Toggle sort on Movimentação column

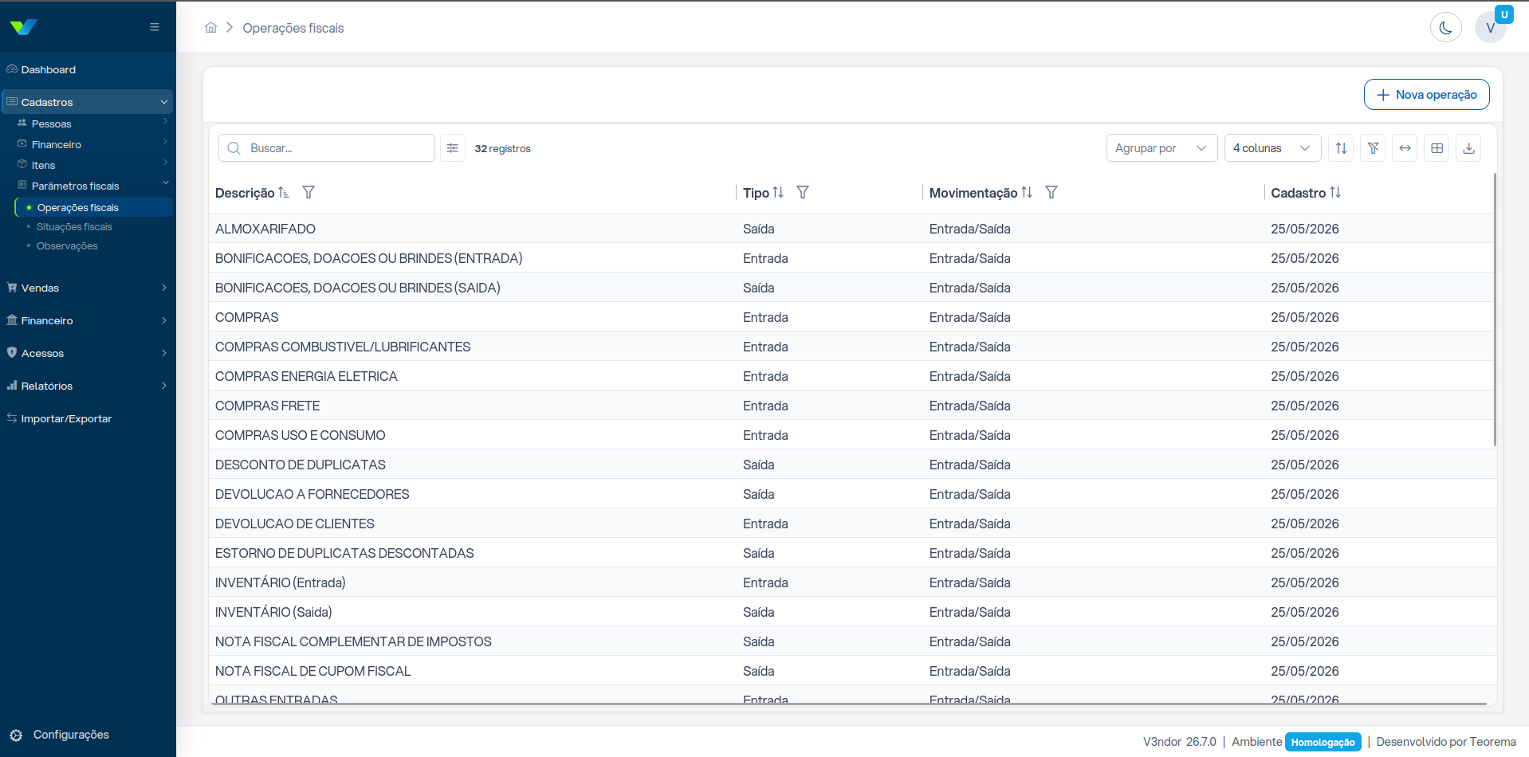coord(1027,192)
